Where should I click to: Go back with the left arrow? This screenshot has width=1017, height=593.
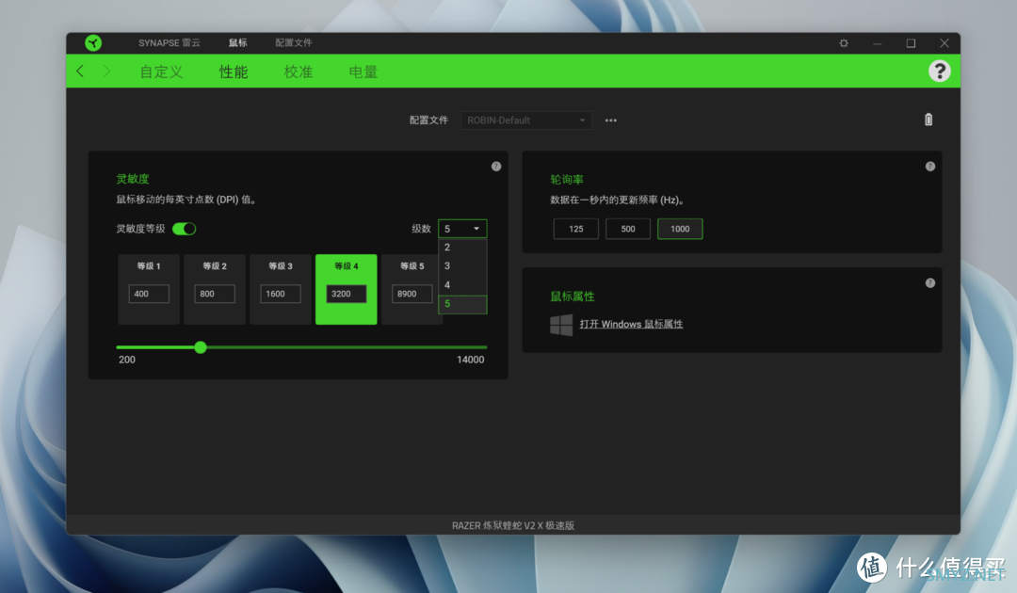click(80, 71)
